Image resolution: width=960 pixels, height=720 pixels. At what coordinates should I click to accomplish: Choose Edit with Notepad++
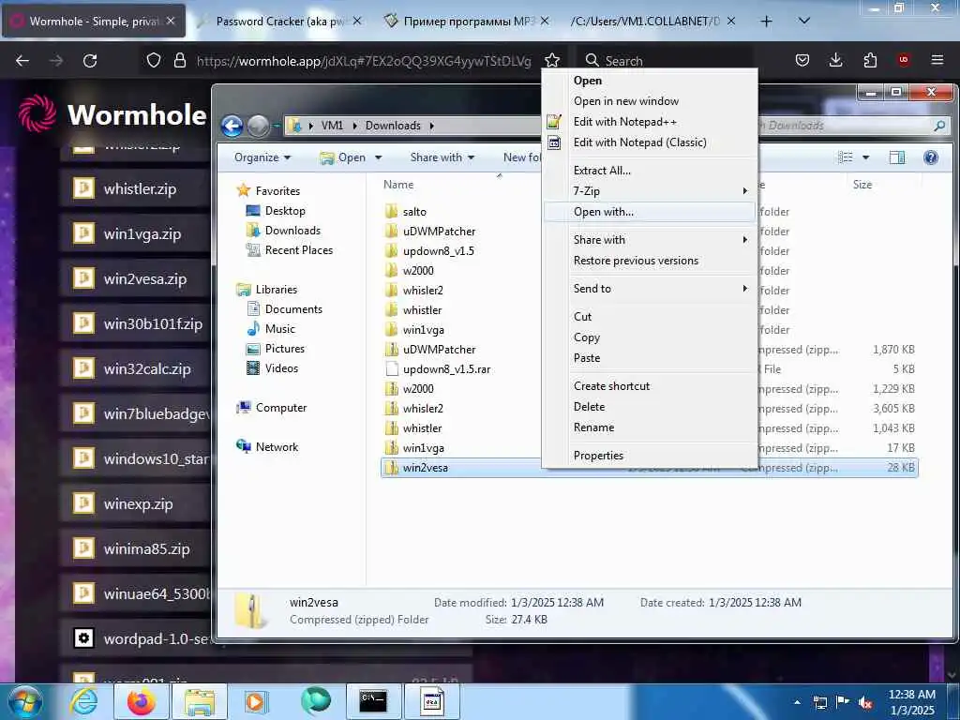[649, 121]
